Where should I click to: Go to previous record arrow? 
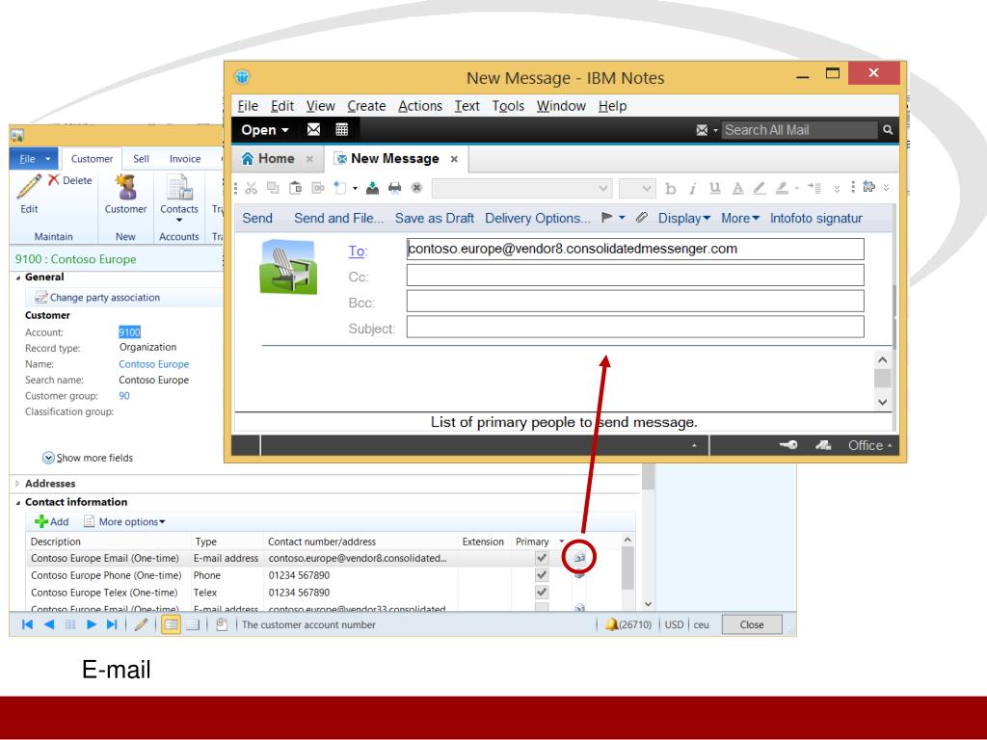49,624
